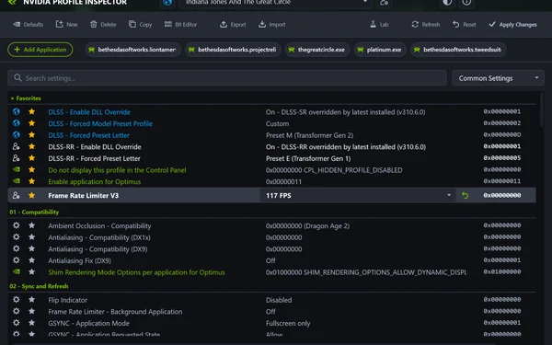Click user icon beside DLSS-RR - Forced Preset Letter
The image size is (552, 345).
coord(17,158)
